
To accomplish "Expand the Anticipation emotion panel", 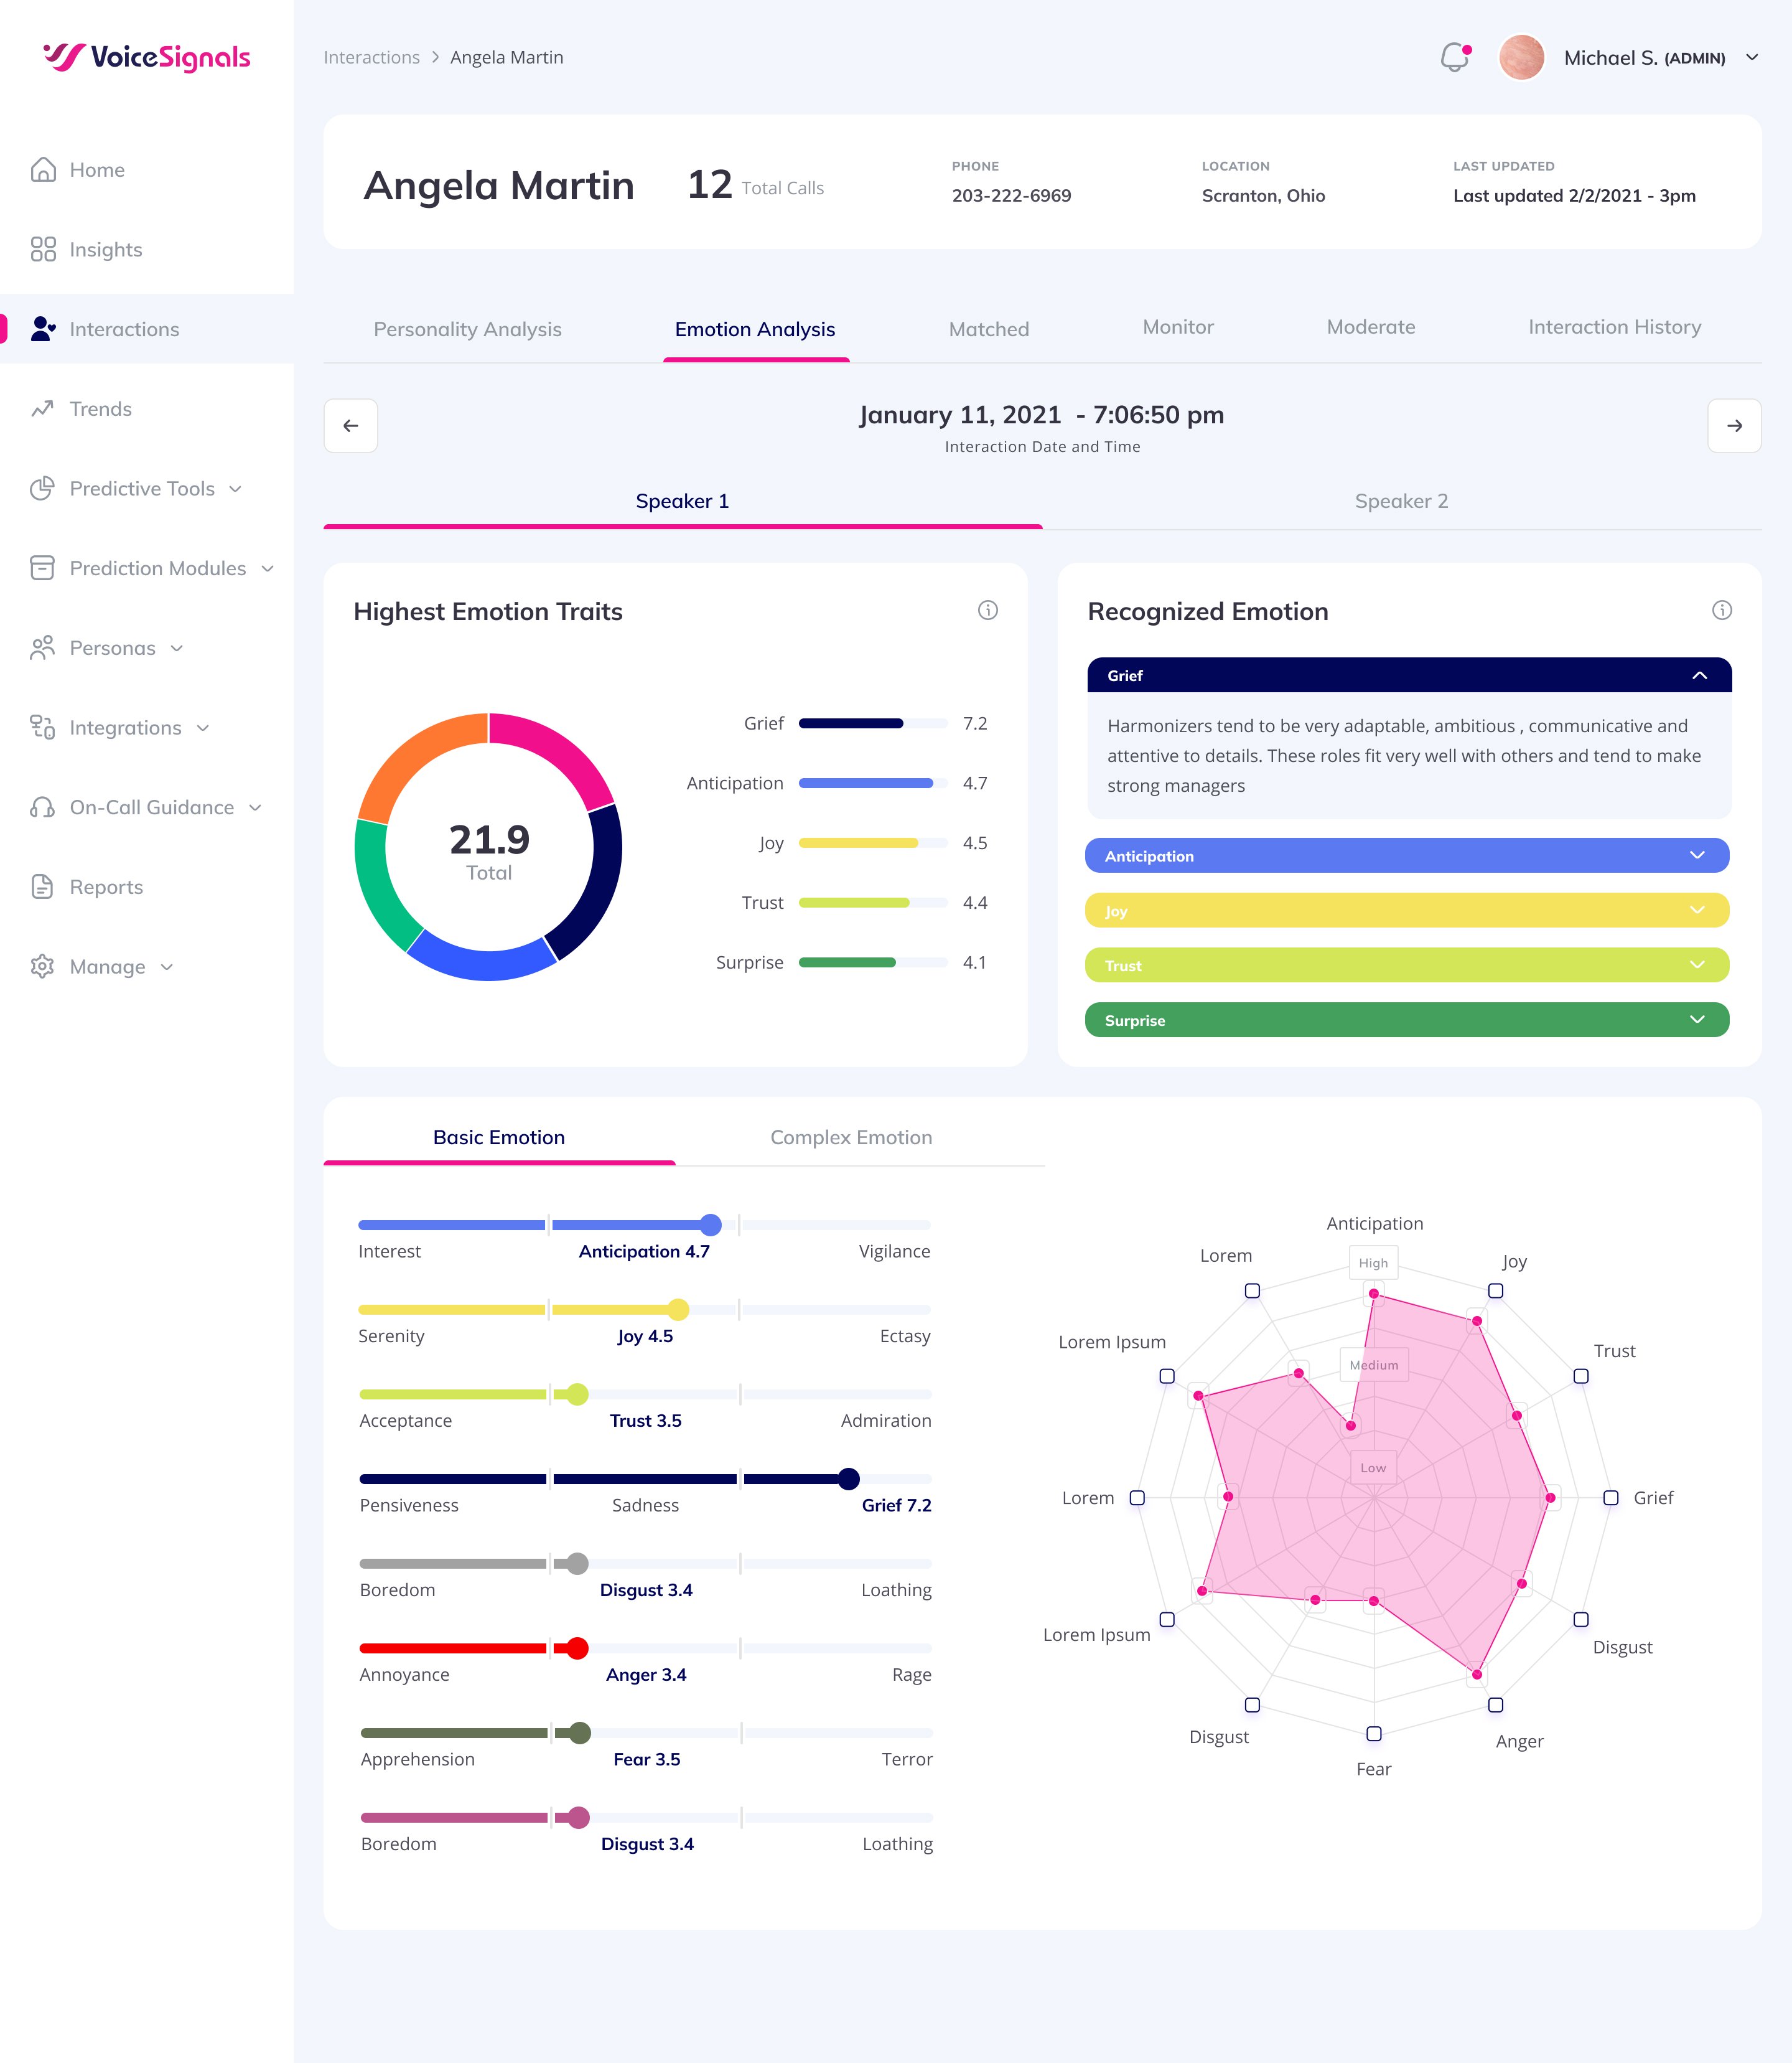I will click(1696, 855).
